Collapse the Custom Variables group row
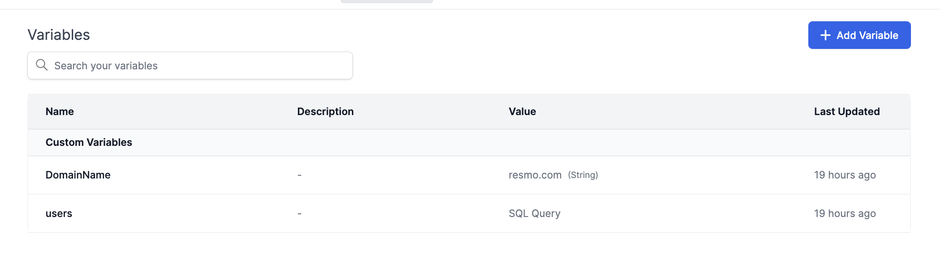The width and height of the screenshot is (940, 270). 469,142
